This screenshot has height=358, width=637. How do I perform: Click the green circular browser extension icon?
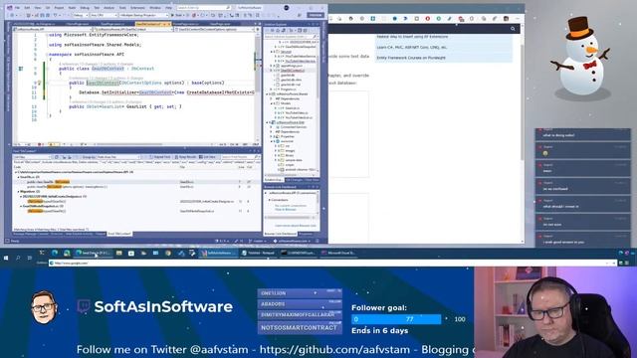[x=438, y=18]
